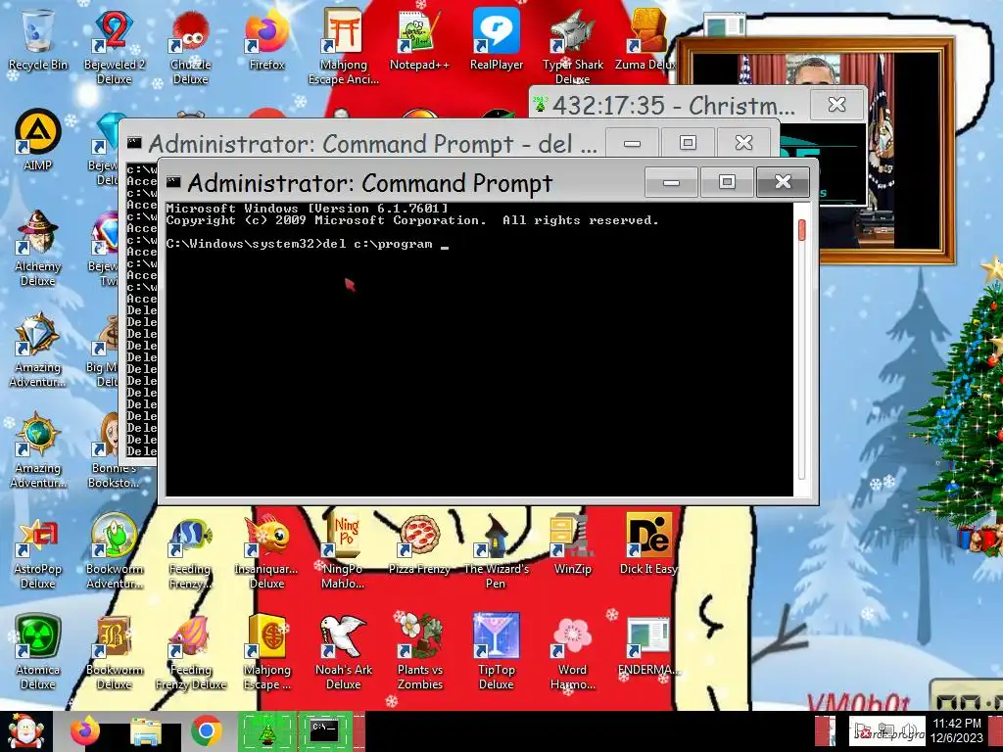Launch Bejeweled 2 Deluxe shortcut
This screenshot has height=752, width=1003.
(115, 48)
